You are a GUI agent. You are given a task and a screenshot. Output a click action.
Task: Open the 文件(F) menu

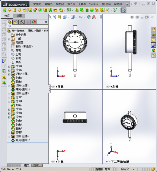pos(37,4)
